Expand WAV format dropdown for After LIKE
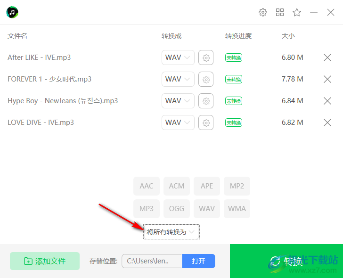 [178, 58]
